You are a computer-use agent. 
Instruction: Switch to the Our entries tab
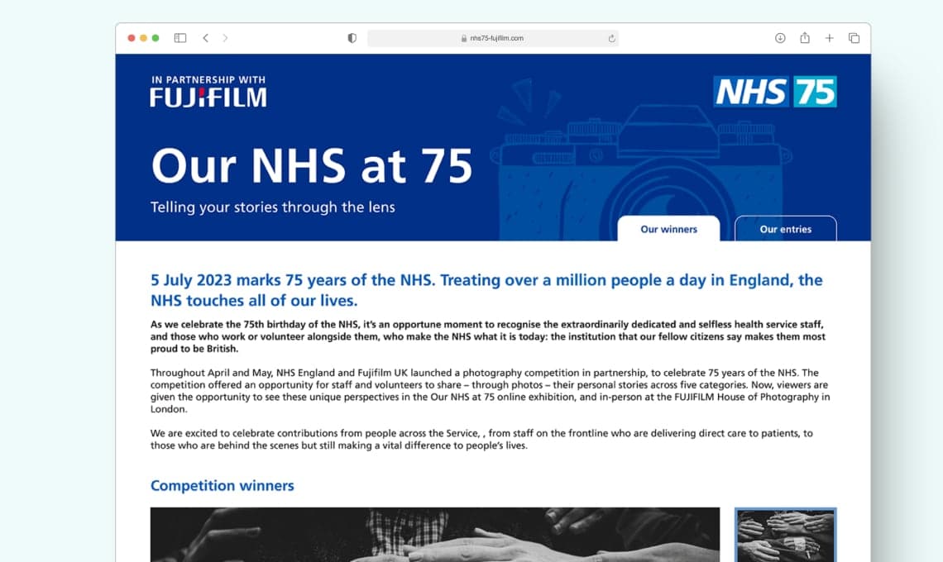point(786,228)
